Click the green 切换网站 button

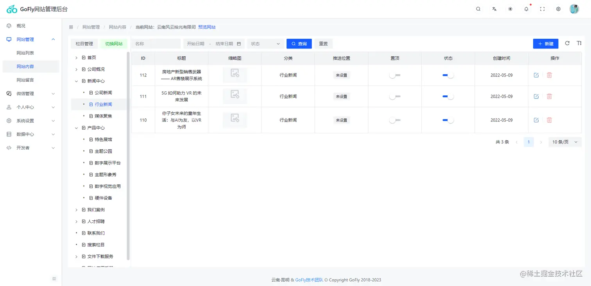click(114, 44)
